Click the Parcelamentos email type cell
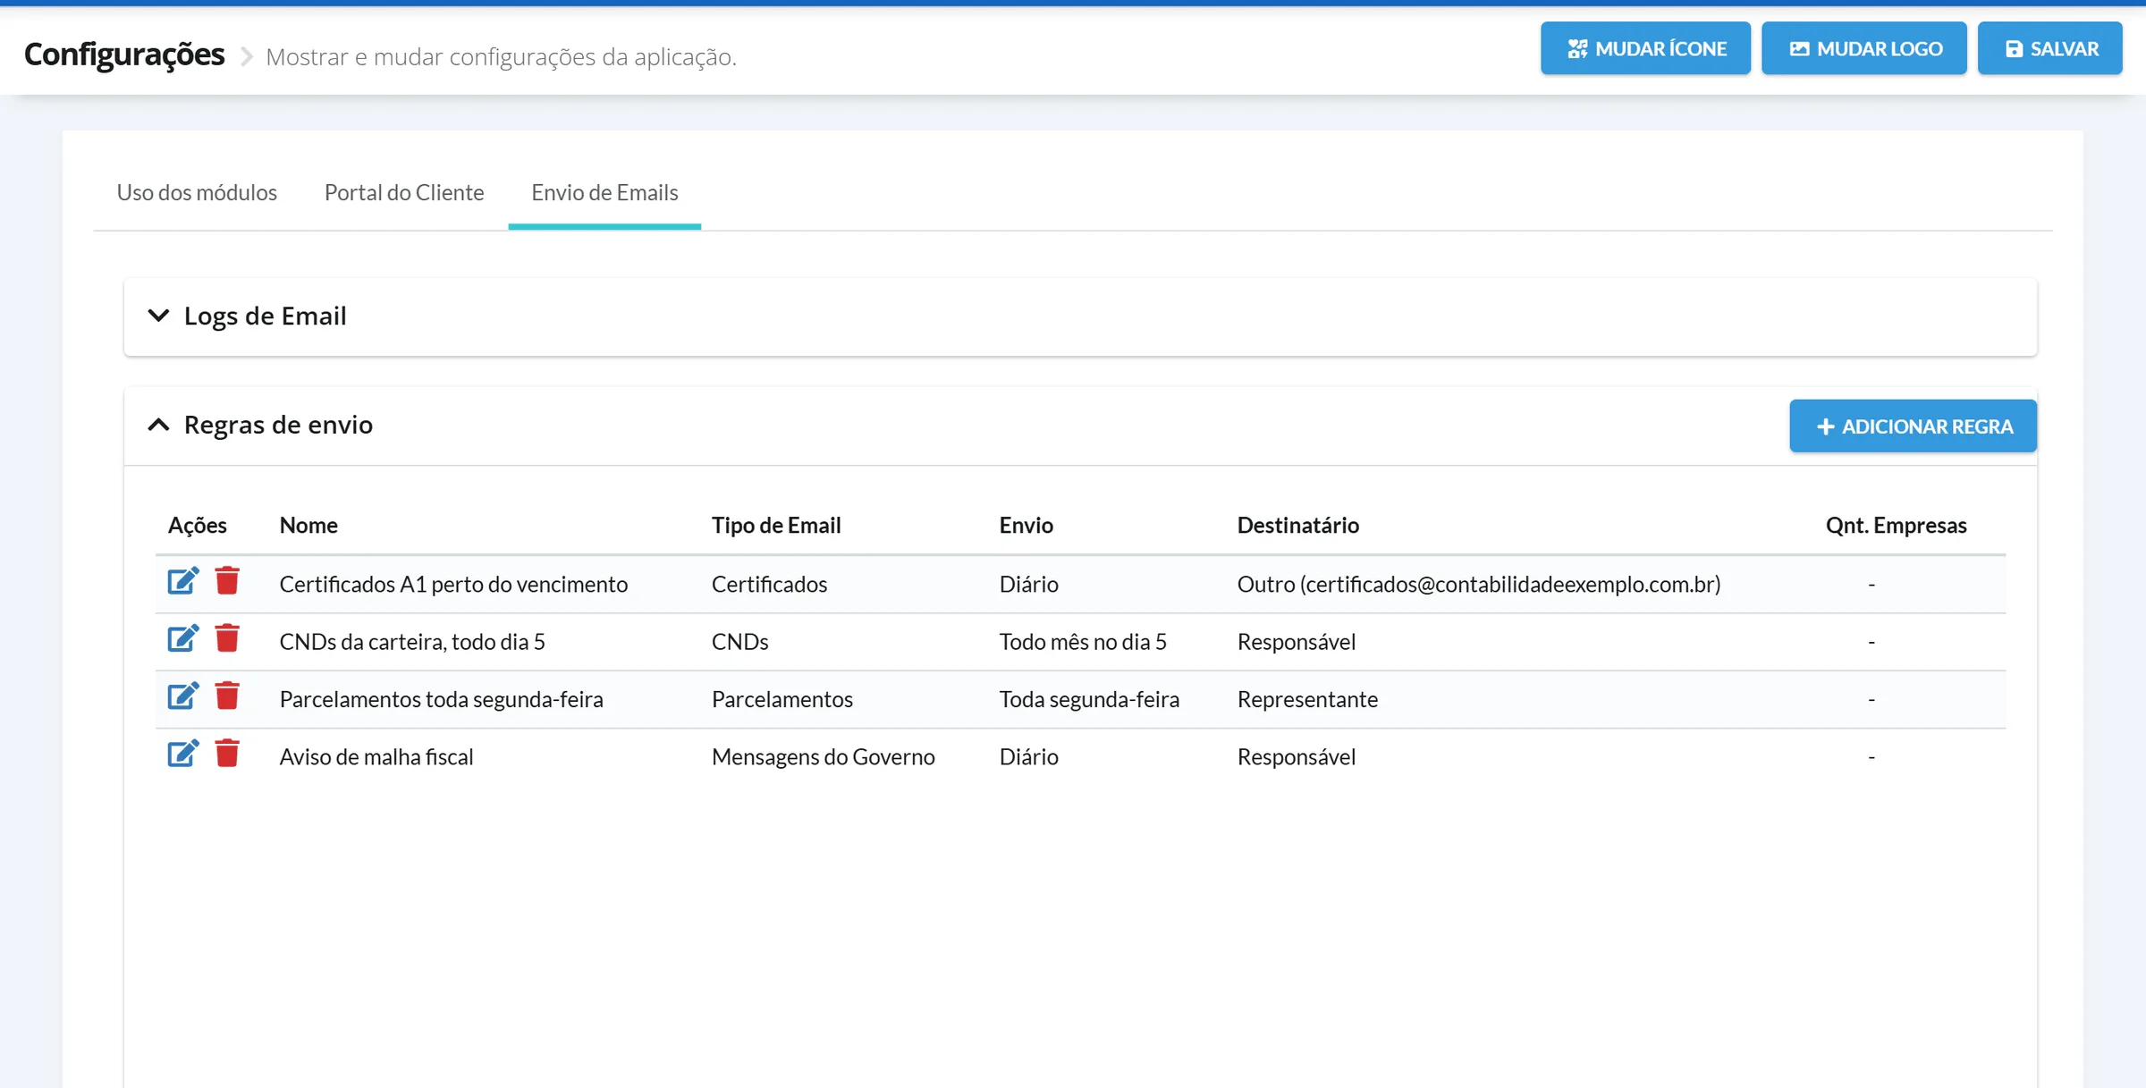2146x1088 pixels. pos(782,699)
